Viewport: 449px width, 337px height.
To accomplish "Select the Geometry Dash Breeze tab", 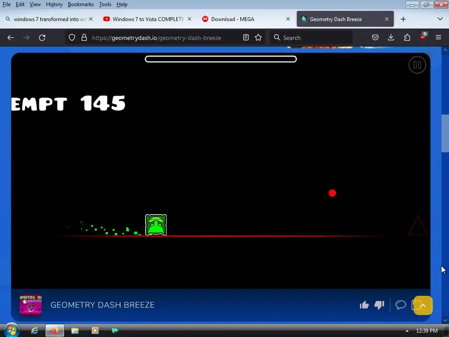I will 345,19.
